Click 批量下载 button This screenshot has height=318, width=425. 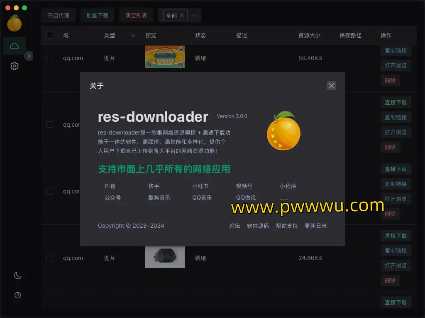coord(97,15)
